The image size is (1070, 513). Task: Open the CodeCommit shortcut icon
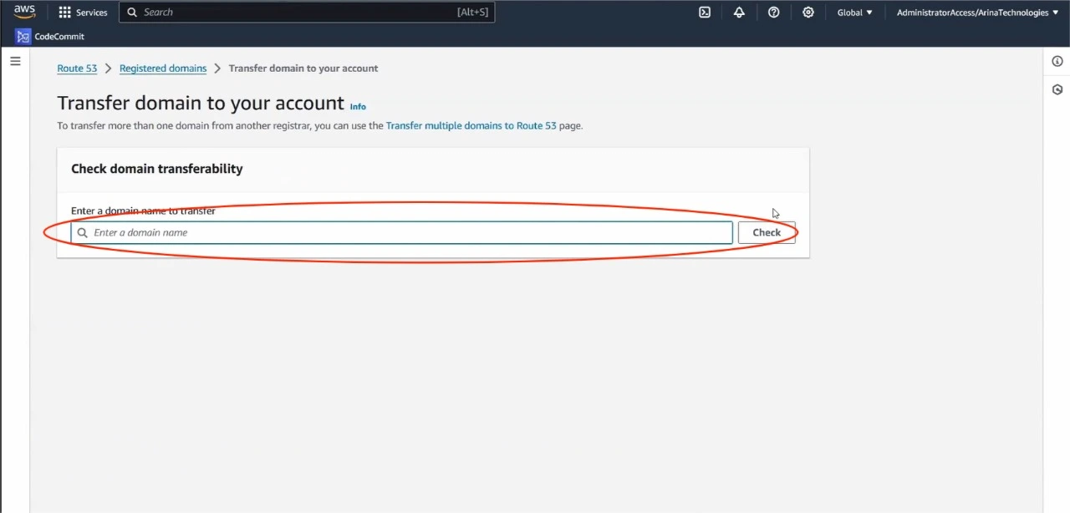pos(23,37)
